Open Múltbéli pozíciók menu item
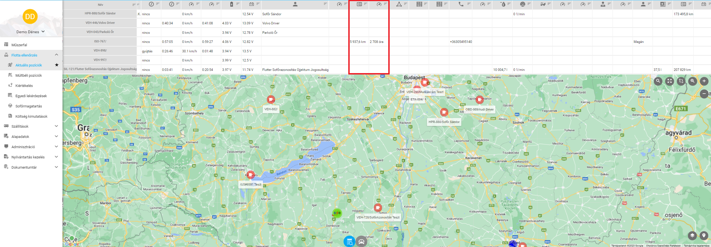 (x=29, y=75)
